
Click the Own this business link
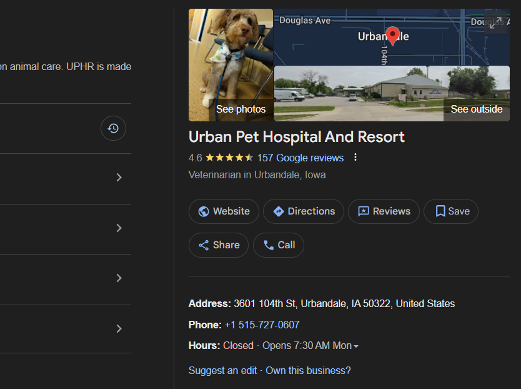pyautogui.click(x=307, y=370)
